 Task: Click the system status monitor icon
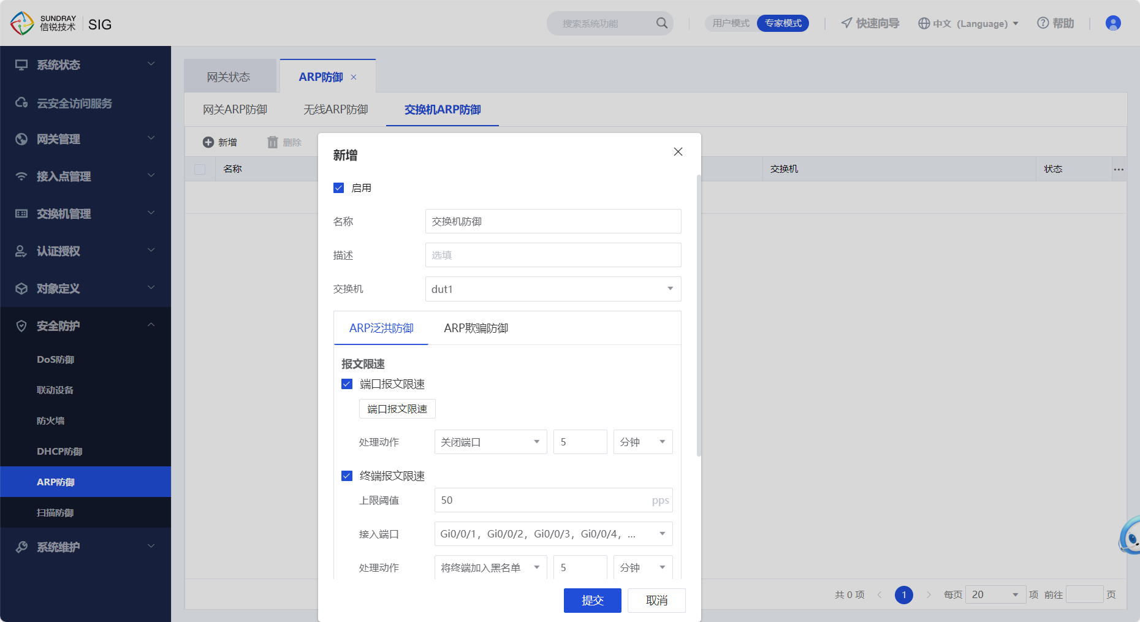[21, 65]
